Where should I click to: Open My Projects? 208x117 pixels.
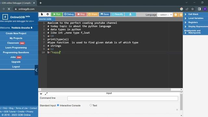pos(16,38)
